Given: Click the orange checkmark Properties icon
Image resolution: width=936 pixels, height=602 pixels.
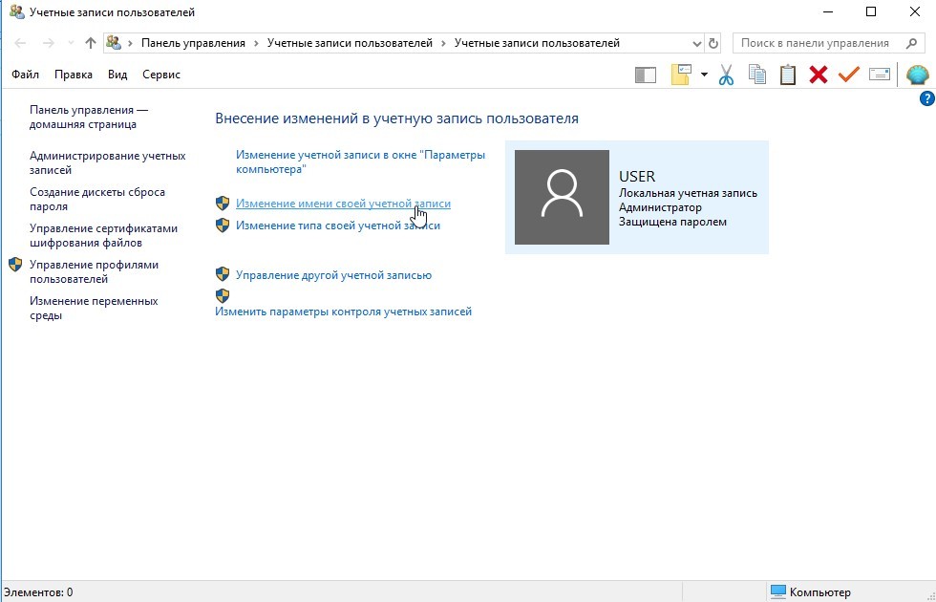Looking at the screenshot, I should 848,75.
